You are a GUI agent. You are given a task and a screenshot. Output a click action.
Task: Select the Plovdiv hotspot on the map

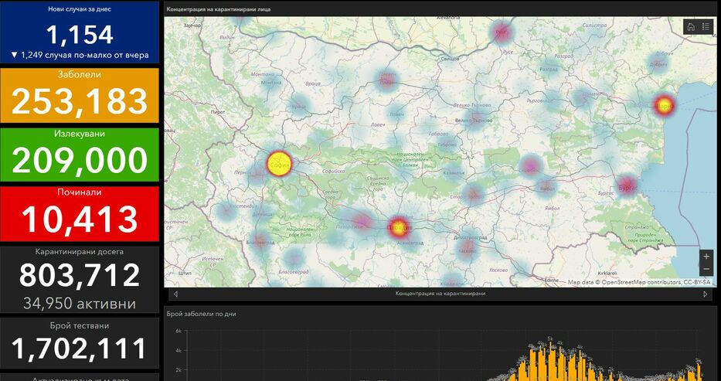tap(399, 227)
